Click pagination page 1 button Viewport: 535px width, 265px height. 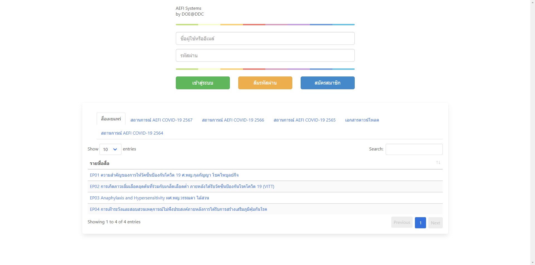[x=420, y=223]
